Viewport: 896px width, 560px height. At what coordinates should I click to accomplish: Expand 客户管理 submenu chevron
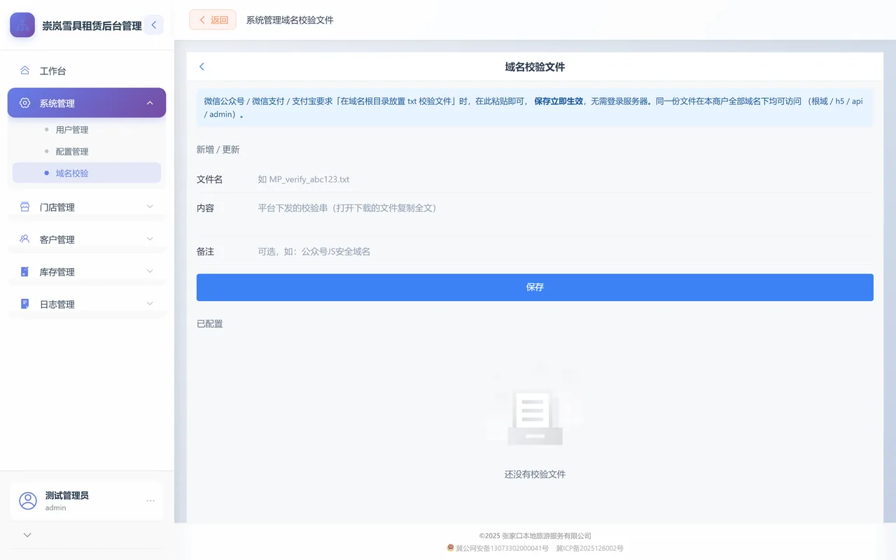point(150,239)
